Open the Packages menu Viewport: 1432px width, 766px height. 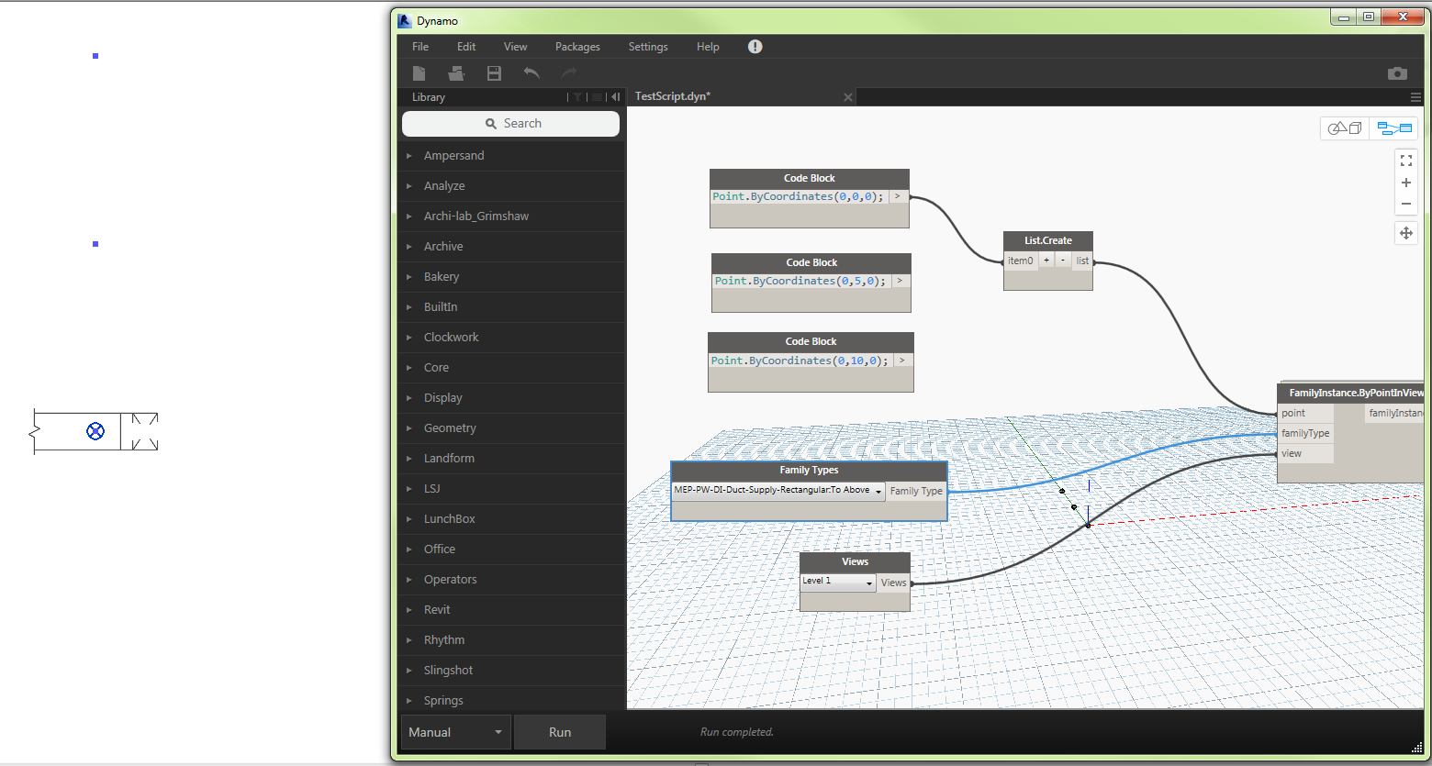(x=577, y=47)
